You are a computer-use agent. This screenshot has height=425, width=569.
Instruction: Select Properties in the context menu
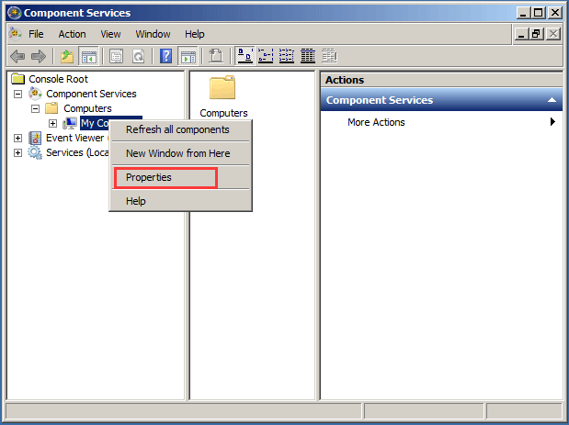(180, 177)
